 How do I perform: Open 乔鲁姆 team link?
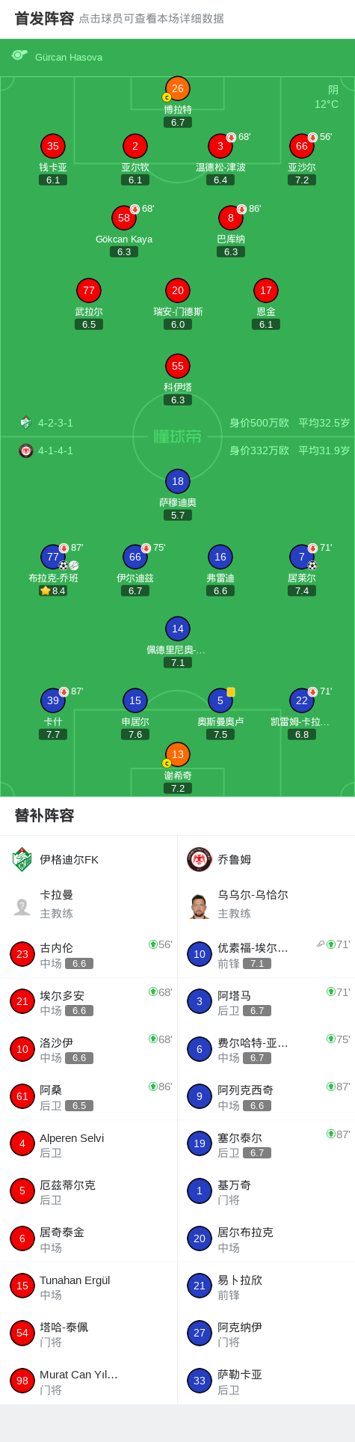[x=235, y=859]
